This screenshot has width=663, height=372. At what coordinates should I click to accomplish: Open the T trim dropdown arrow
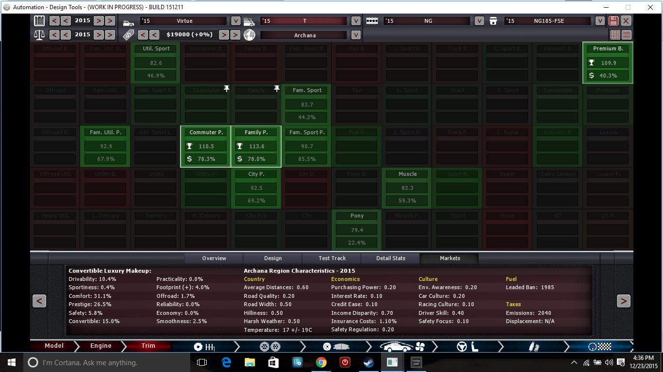(x=356, y=21)
